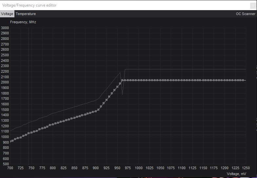Click the 1175 label on voltage axis
Screen dimensions: 257x178
[x=214, y=168]
